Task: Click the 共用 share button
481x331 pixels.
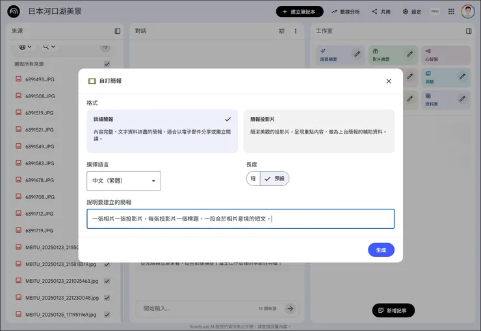Action: 381,12
